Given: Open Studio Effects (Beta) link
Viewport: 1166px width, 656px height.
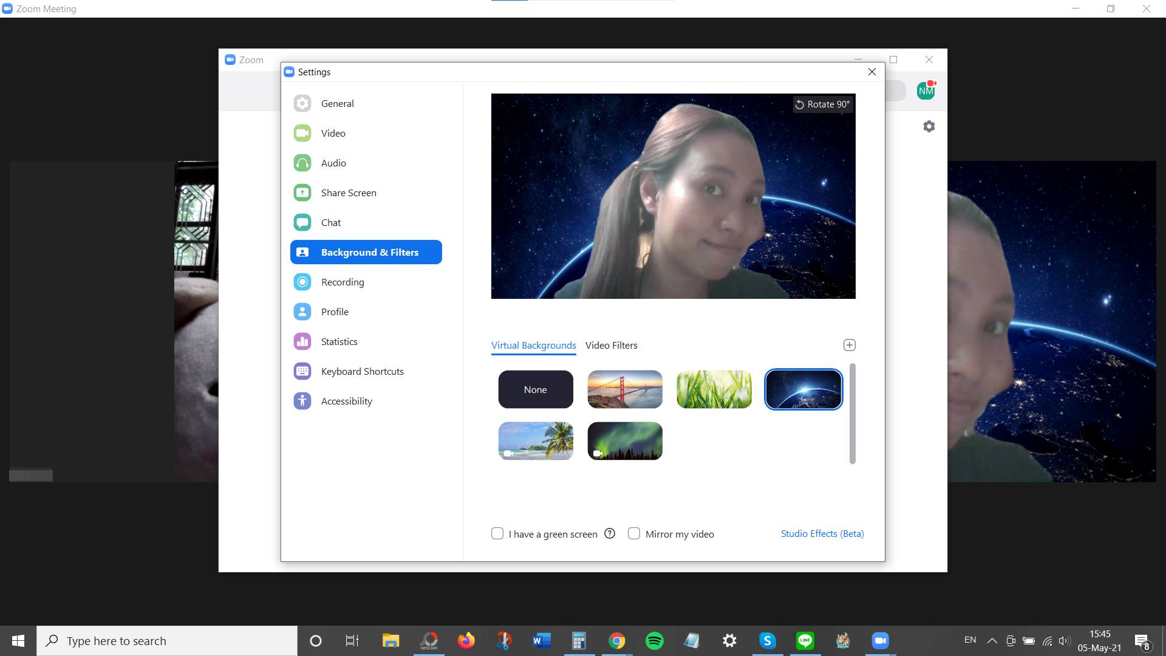Looking at the screenshot, I should [822, 533].
